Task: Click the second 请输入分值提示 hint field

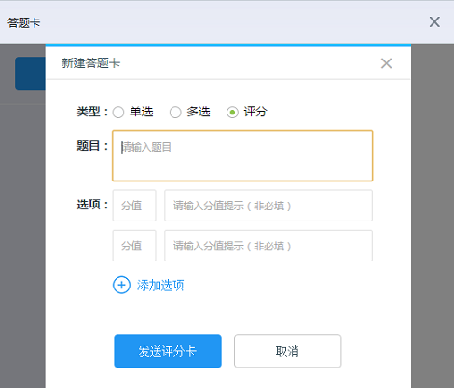Action: click(x=268, y=246)
